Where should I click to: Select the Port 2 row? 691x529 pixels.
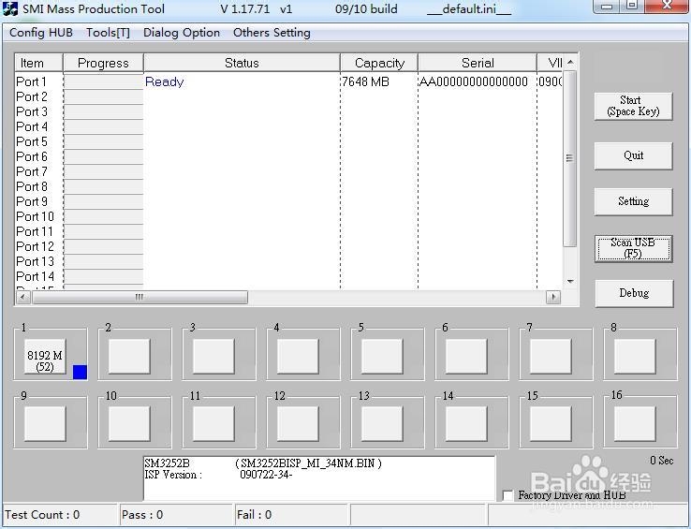click(x=288, y=97)
